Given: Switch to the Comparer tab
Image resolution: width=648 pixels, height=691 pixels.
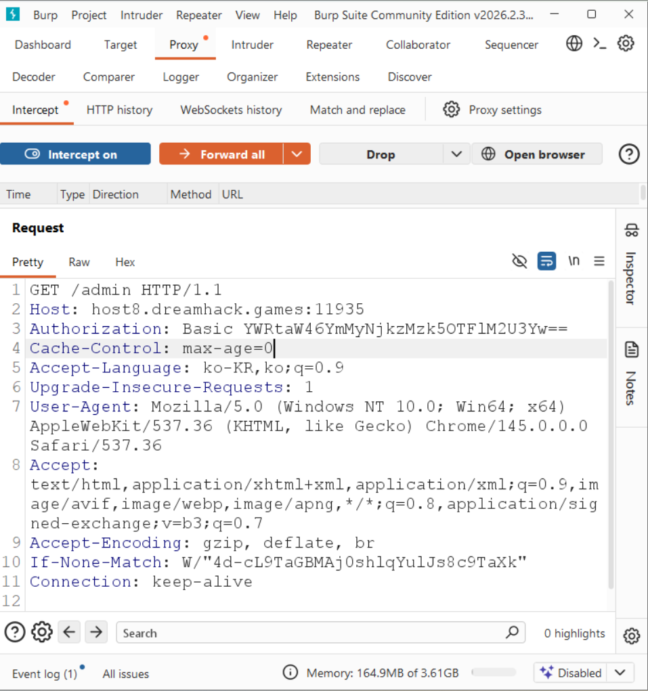Looking at the screenshot, I should pyautogui.click(x=109, y=76).
